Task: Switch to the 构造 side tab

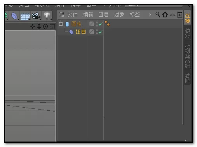Action: (x=187, y=78)
